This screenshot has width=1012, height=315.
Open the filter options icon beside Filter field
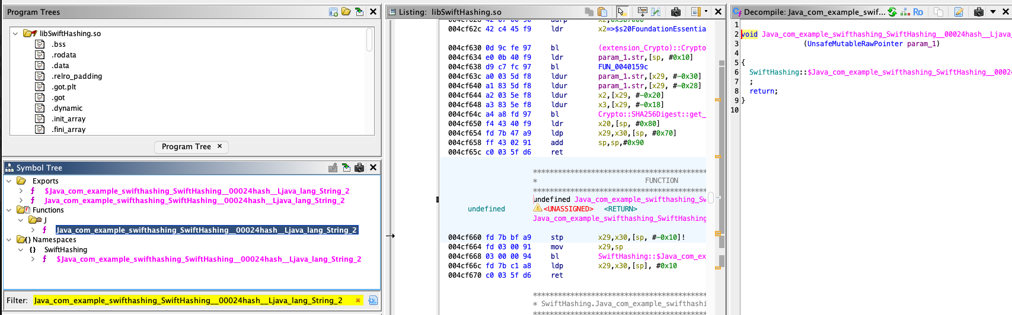click(373, 300)
